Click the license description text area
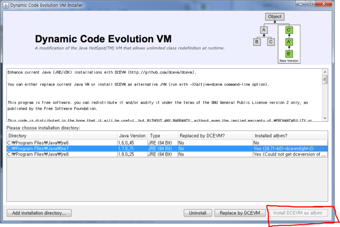This screenshot has height=227, width=340. click(164, 95)
